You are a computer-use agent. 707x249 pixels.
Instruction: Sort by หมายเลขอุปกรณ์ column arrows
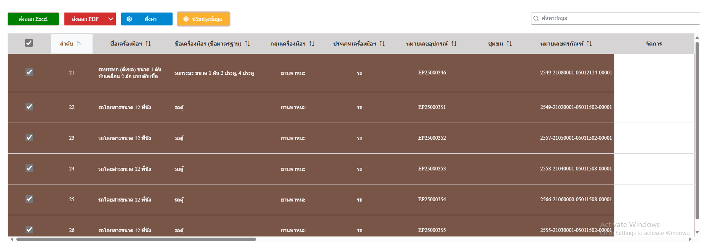pyautogui.click(x=454, y=44)
